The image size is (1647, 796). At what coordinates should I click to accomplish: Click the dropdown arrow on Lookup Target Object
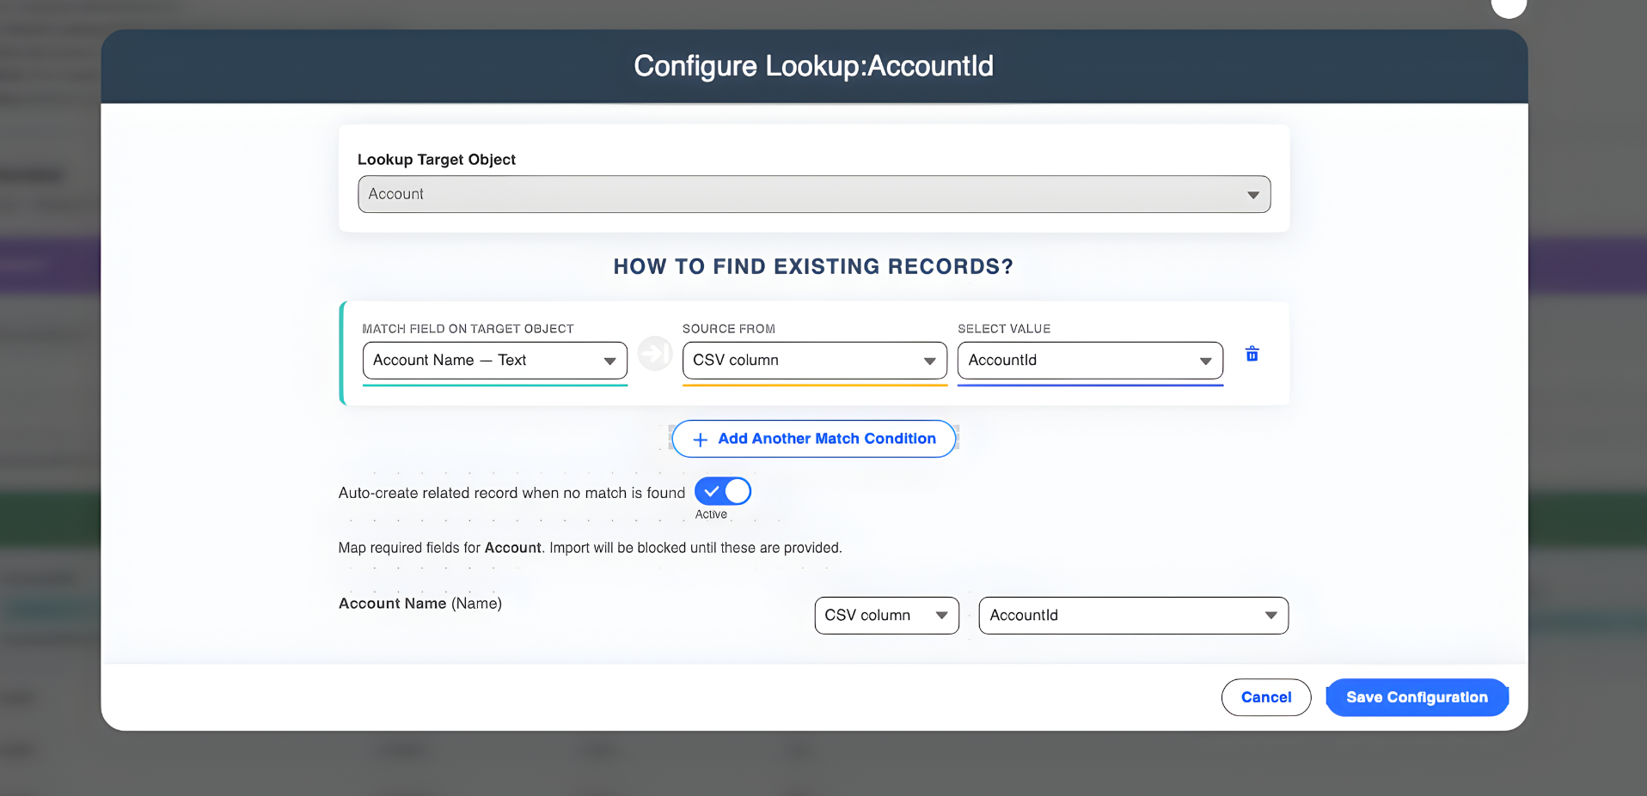[x=1253, y=194]
